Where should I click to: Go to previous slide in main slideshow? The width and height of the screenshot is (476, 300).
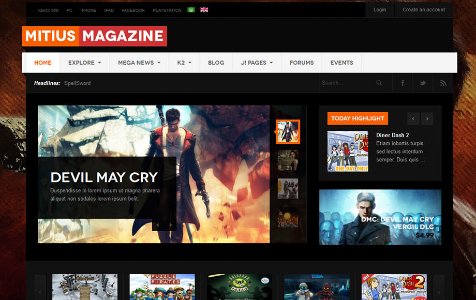[x=158, y=225]
